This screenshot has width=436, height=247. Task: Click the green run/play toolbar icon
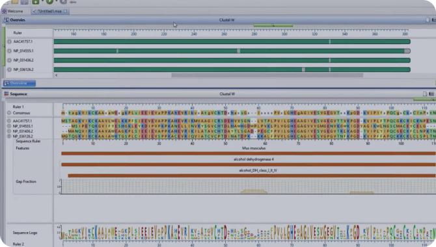[x=49, y=2]
